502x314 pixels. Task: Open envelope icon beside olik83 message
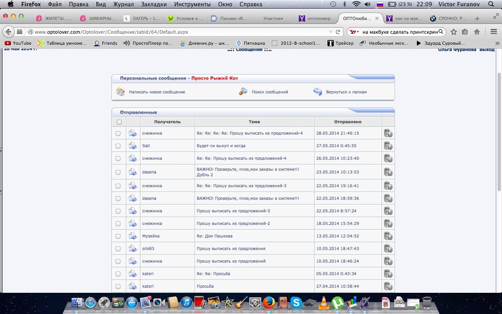133,249
